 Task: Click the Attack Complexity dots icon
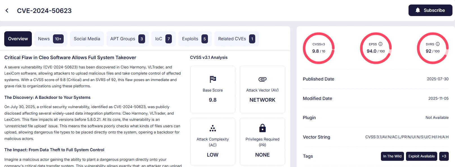[213, 128]
